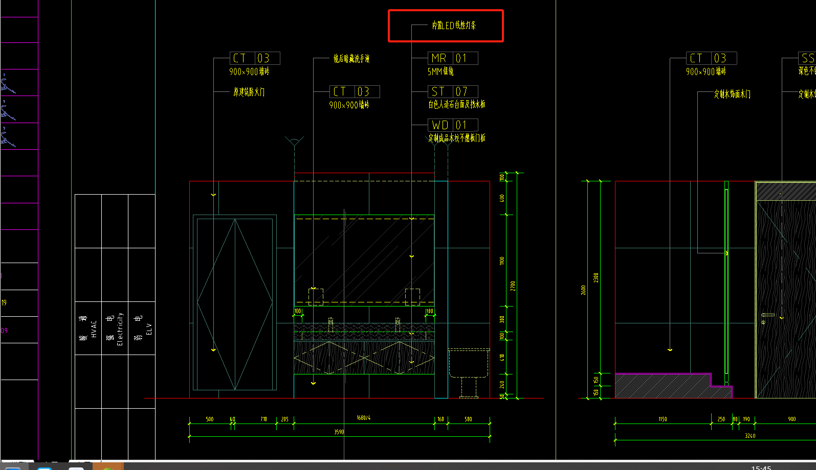The width and height of the screenshot is (816, 470).
Task: Click the 160 dimension value
Action: 440,419
